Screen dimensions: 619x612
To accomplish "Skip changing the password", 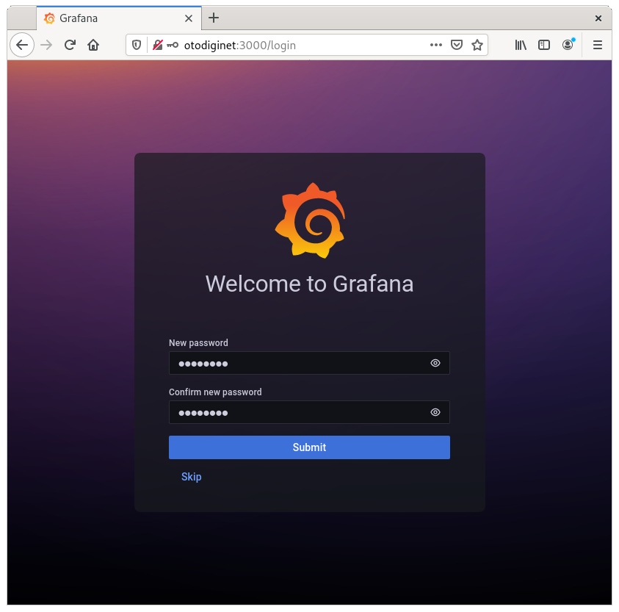I will click(x=191, y=477).
